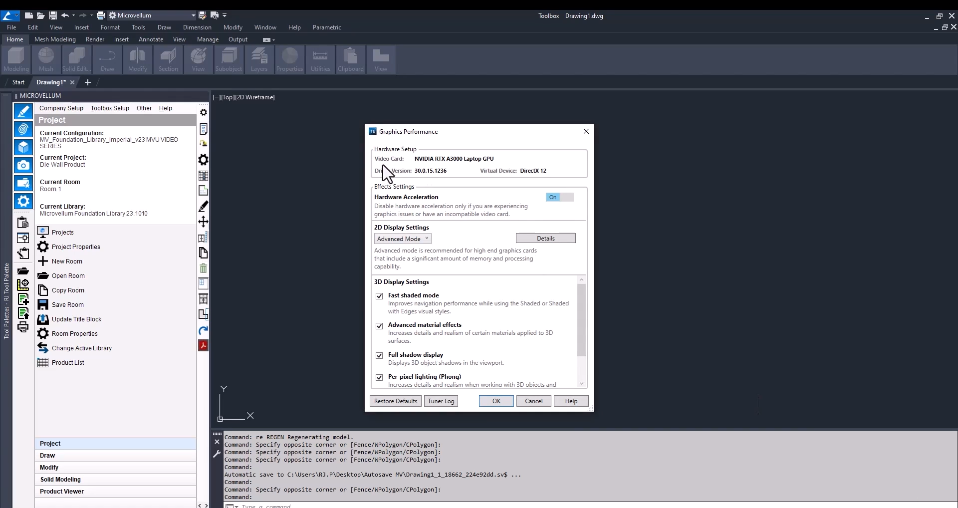Open the Format menu
The image size is (958, 508).
110,27
